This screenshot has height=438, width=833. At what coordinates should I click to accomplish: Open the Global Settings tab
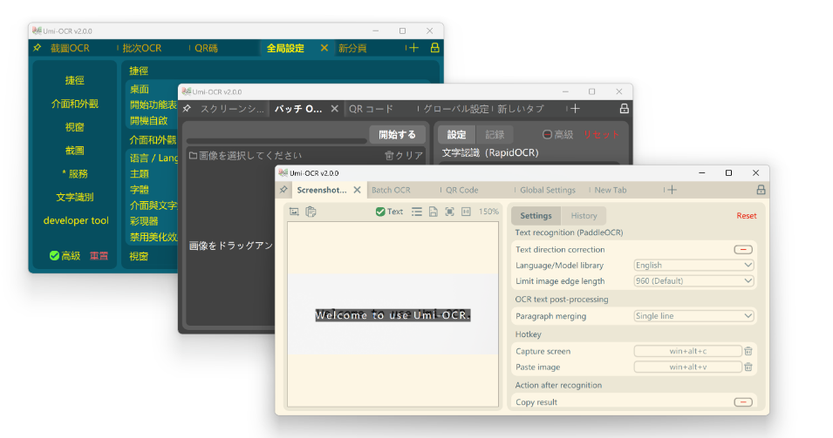pyautogui.click(x=548, y=190)
